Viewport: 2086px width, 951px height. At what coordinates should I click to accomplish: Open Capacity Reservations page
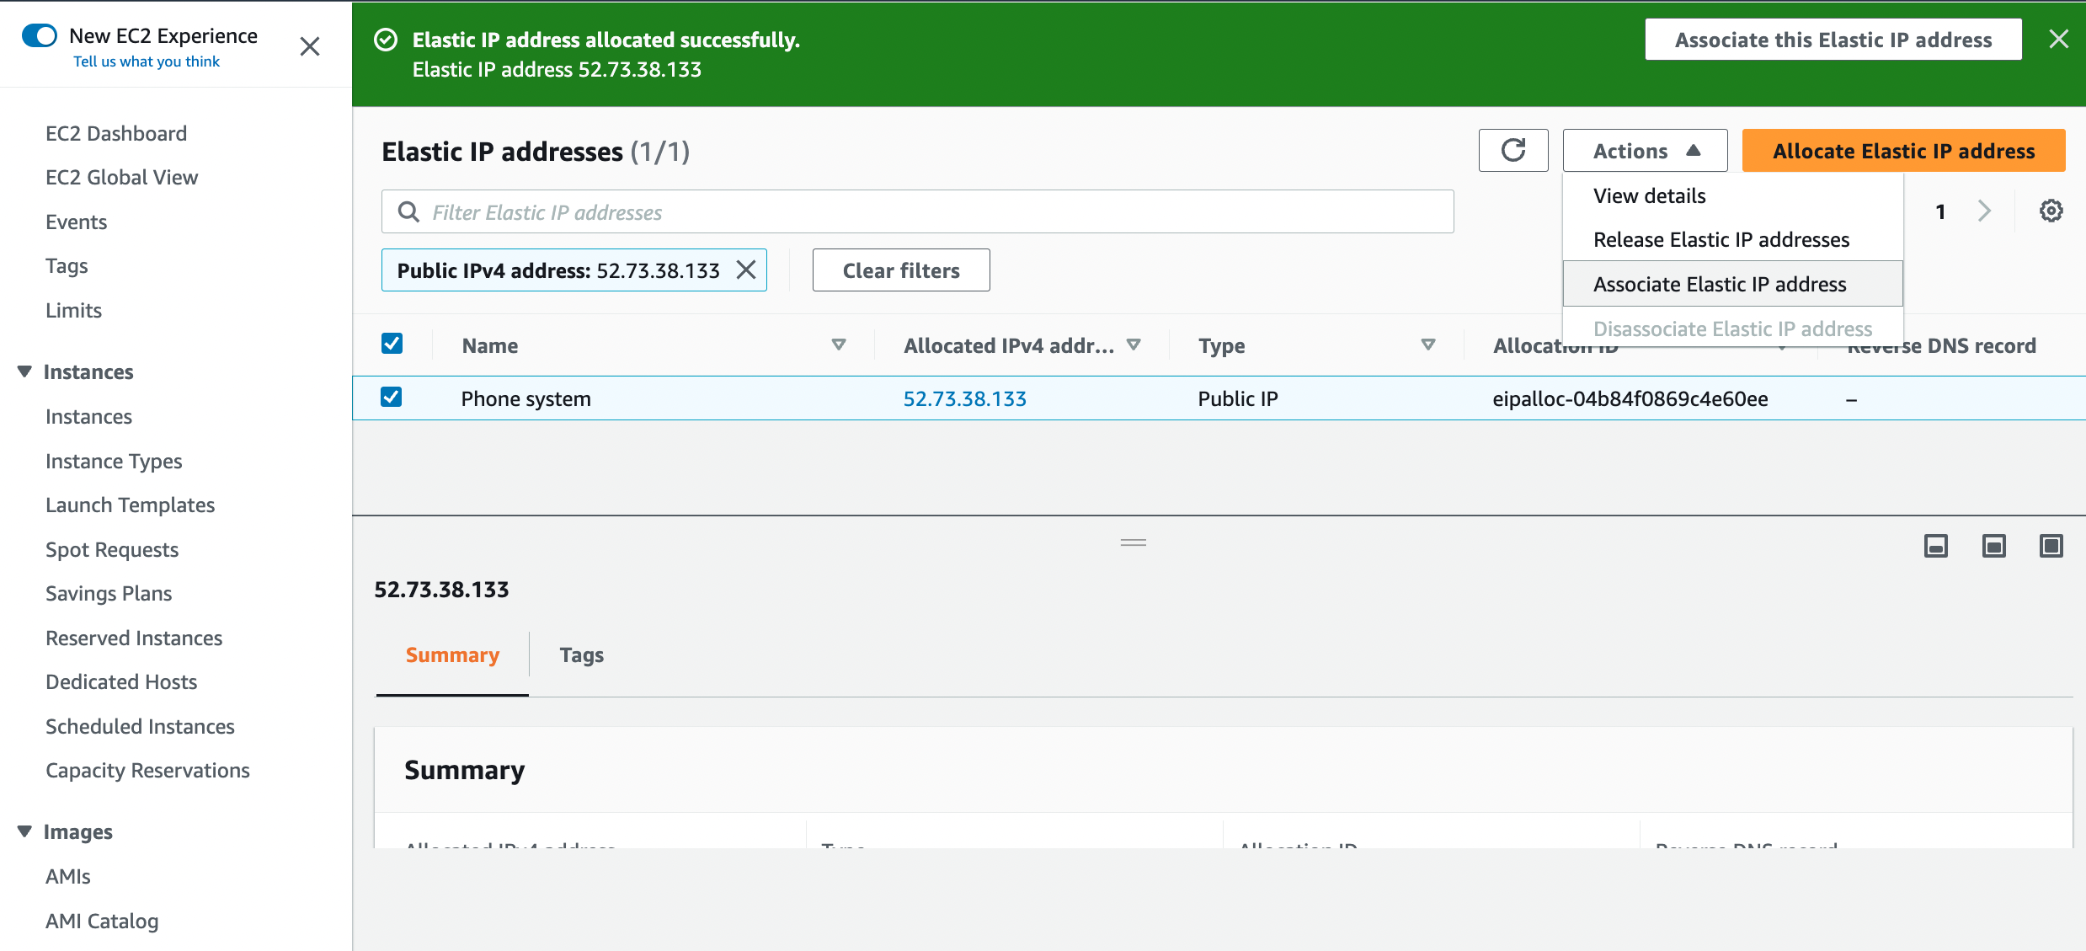coord(147,770)
